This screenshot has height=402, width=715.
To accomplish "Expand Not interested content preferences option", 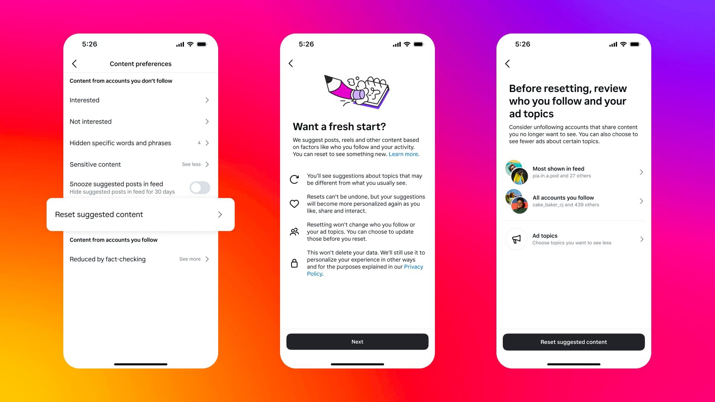I will (x=140, y=121).
